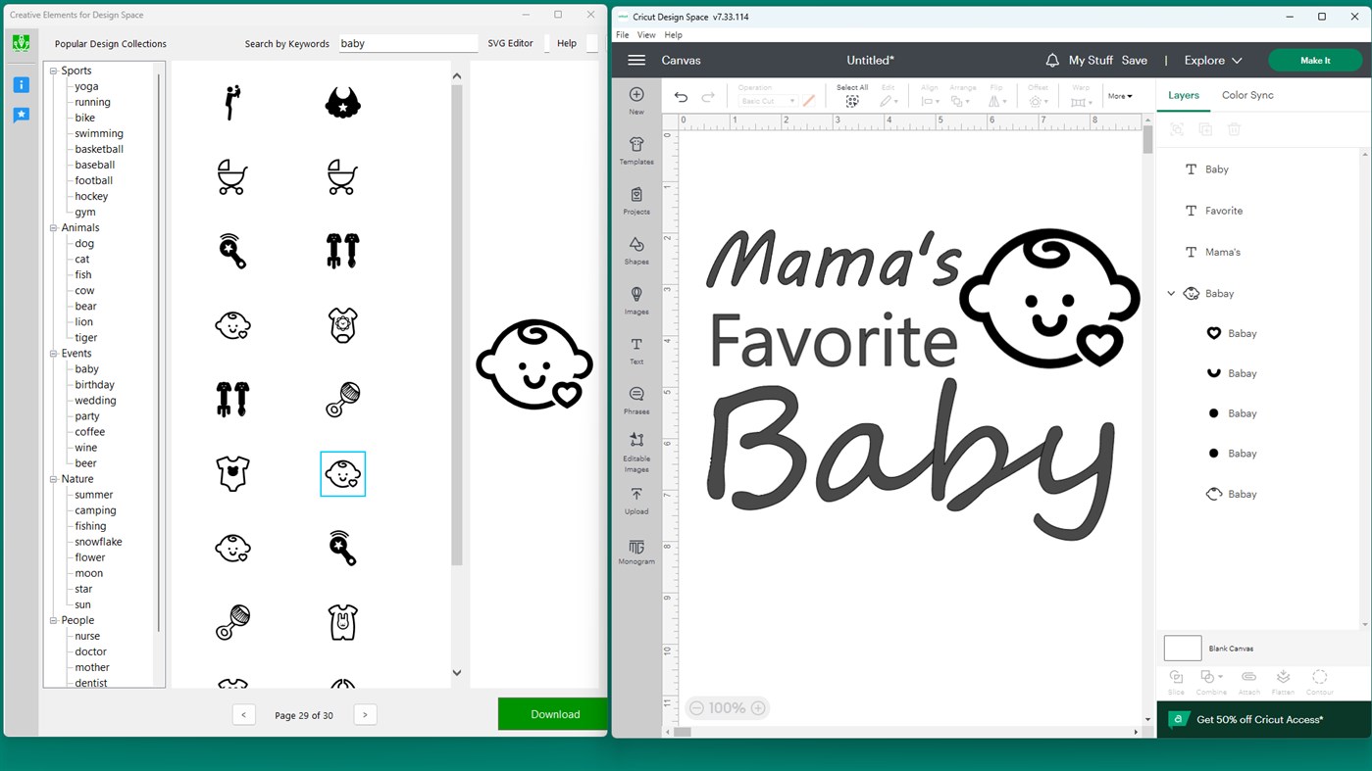Click the Blank Canvas color swatch
1372x771 pixels.
pos(1183,648)
